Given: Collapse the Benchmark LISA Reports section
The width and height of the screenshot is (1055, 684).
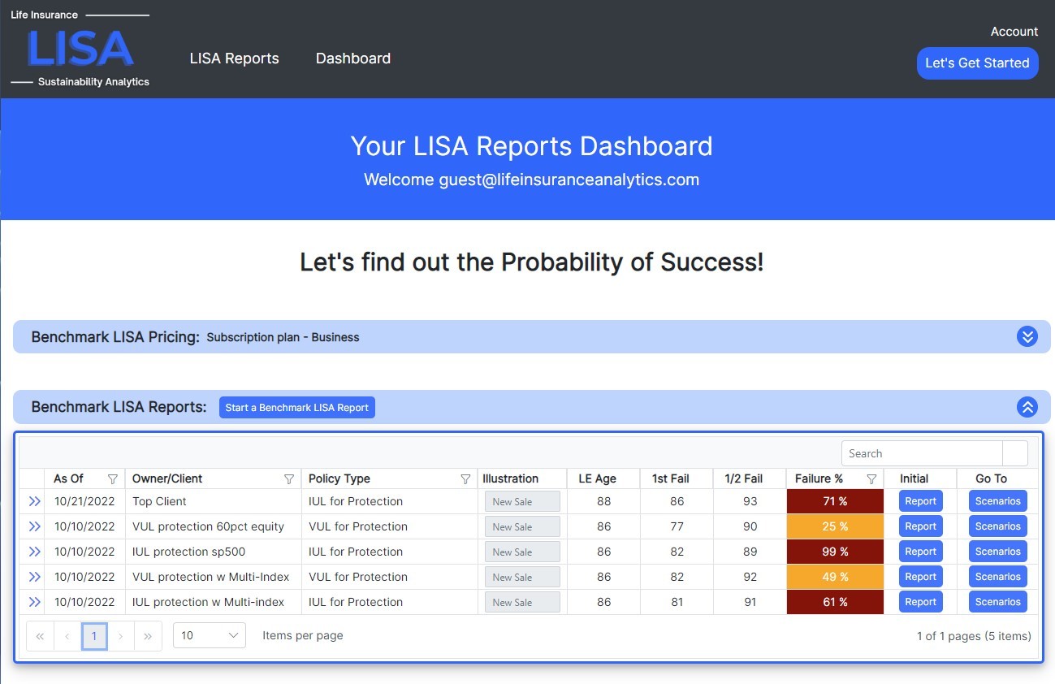Looking at the screenshot, I should [x=1027, y=407].
